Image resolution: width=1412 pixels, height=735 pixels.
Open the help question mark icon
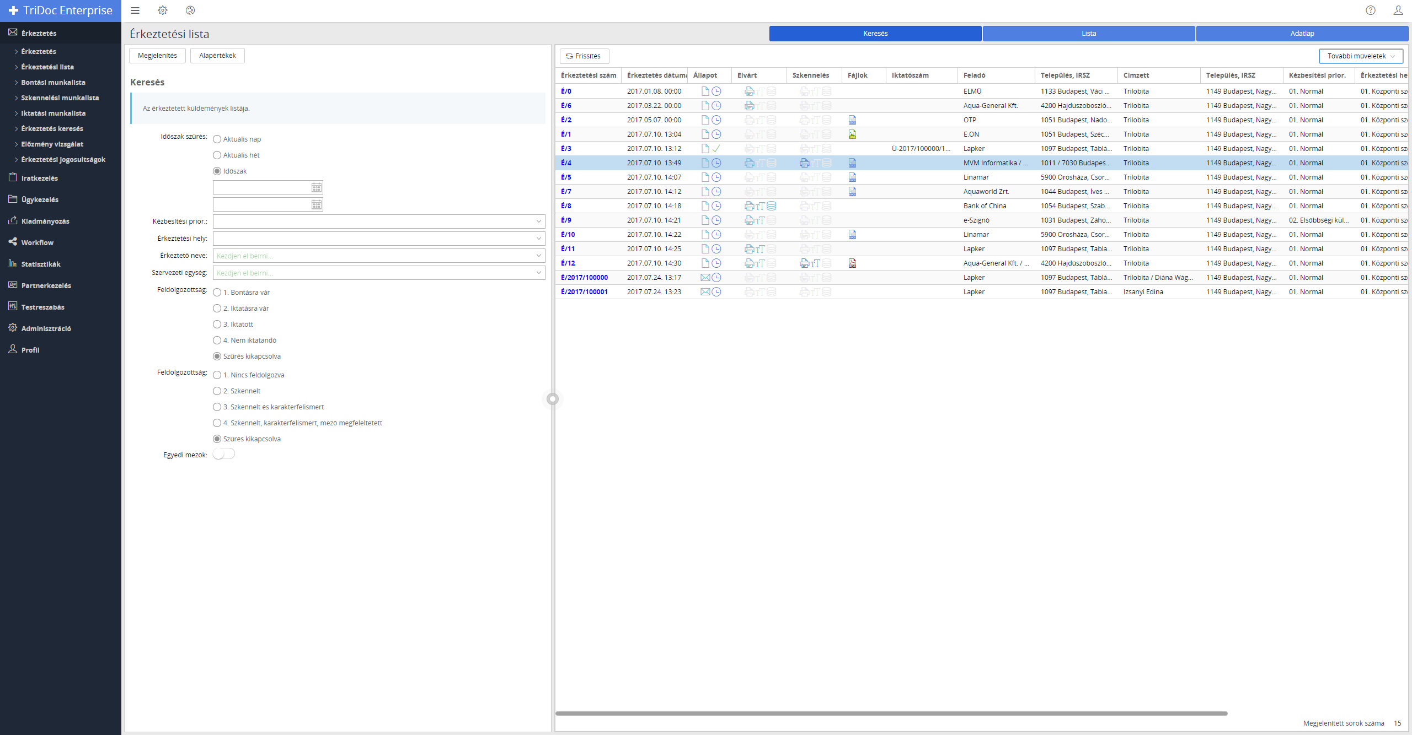point(1371,10)
